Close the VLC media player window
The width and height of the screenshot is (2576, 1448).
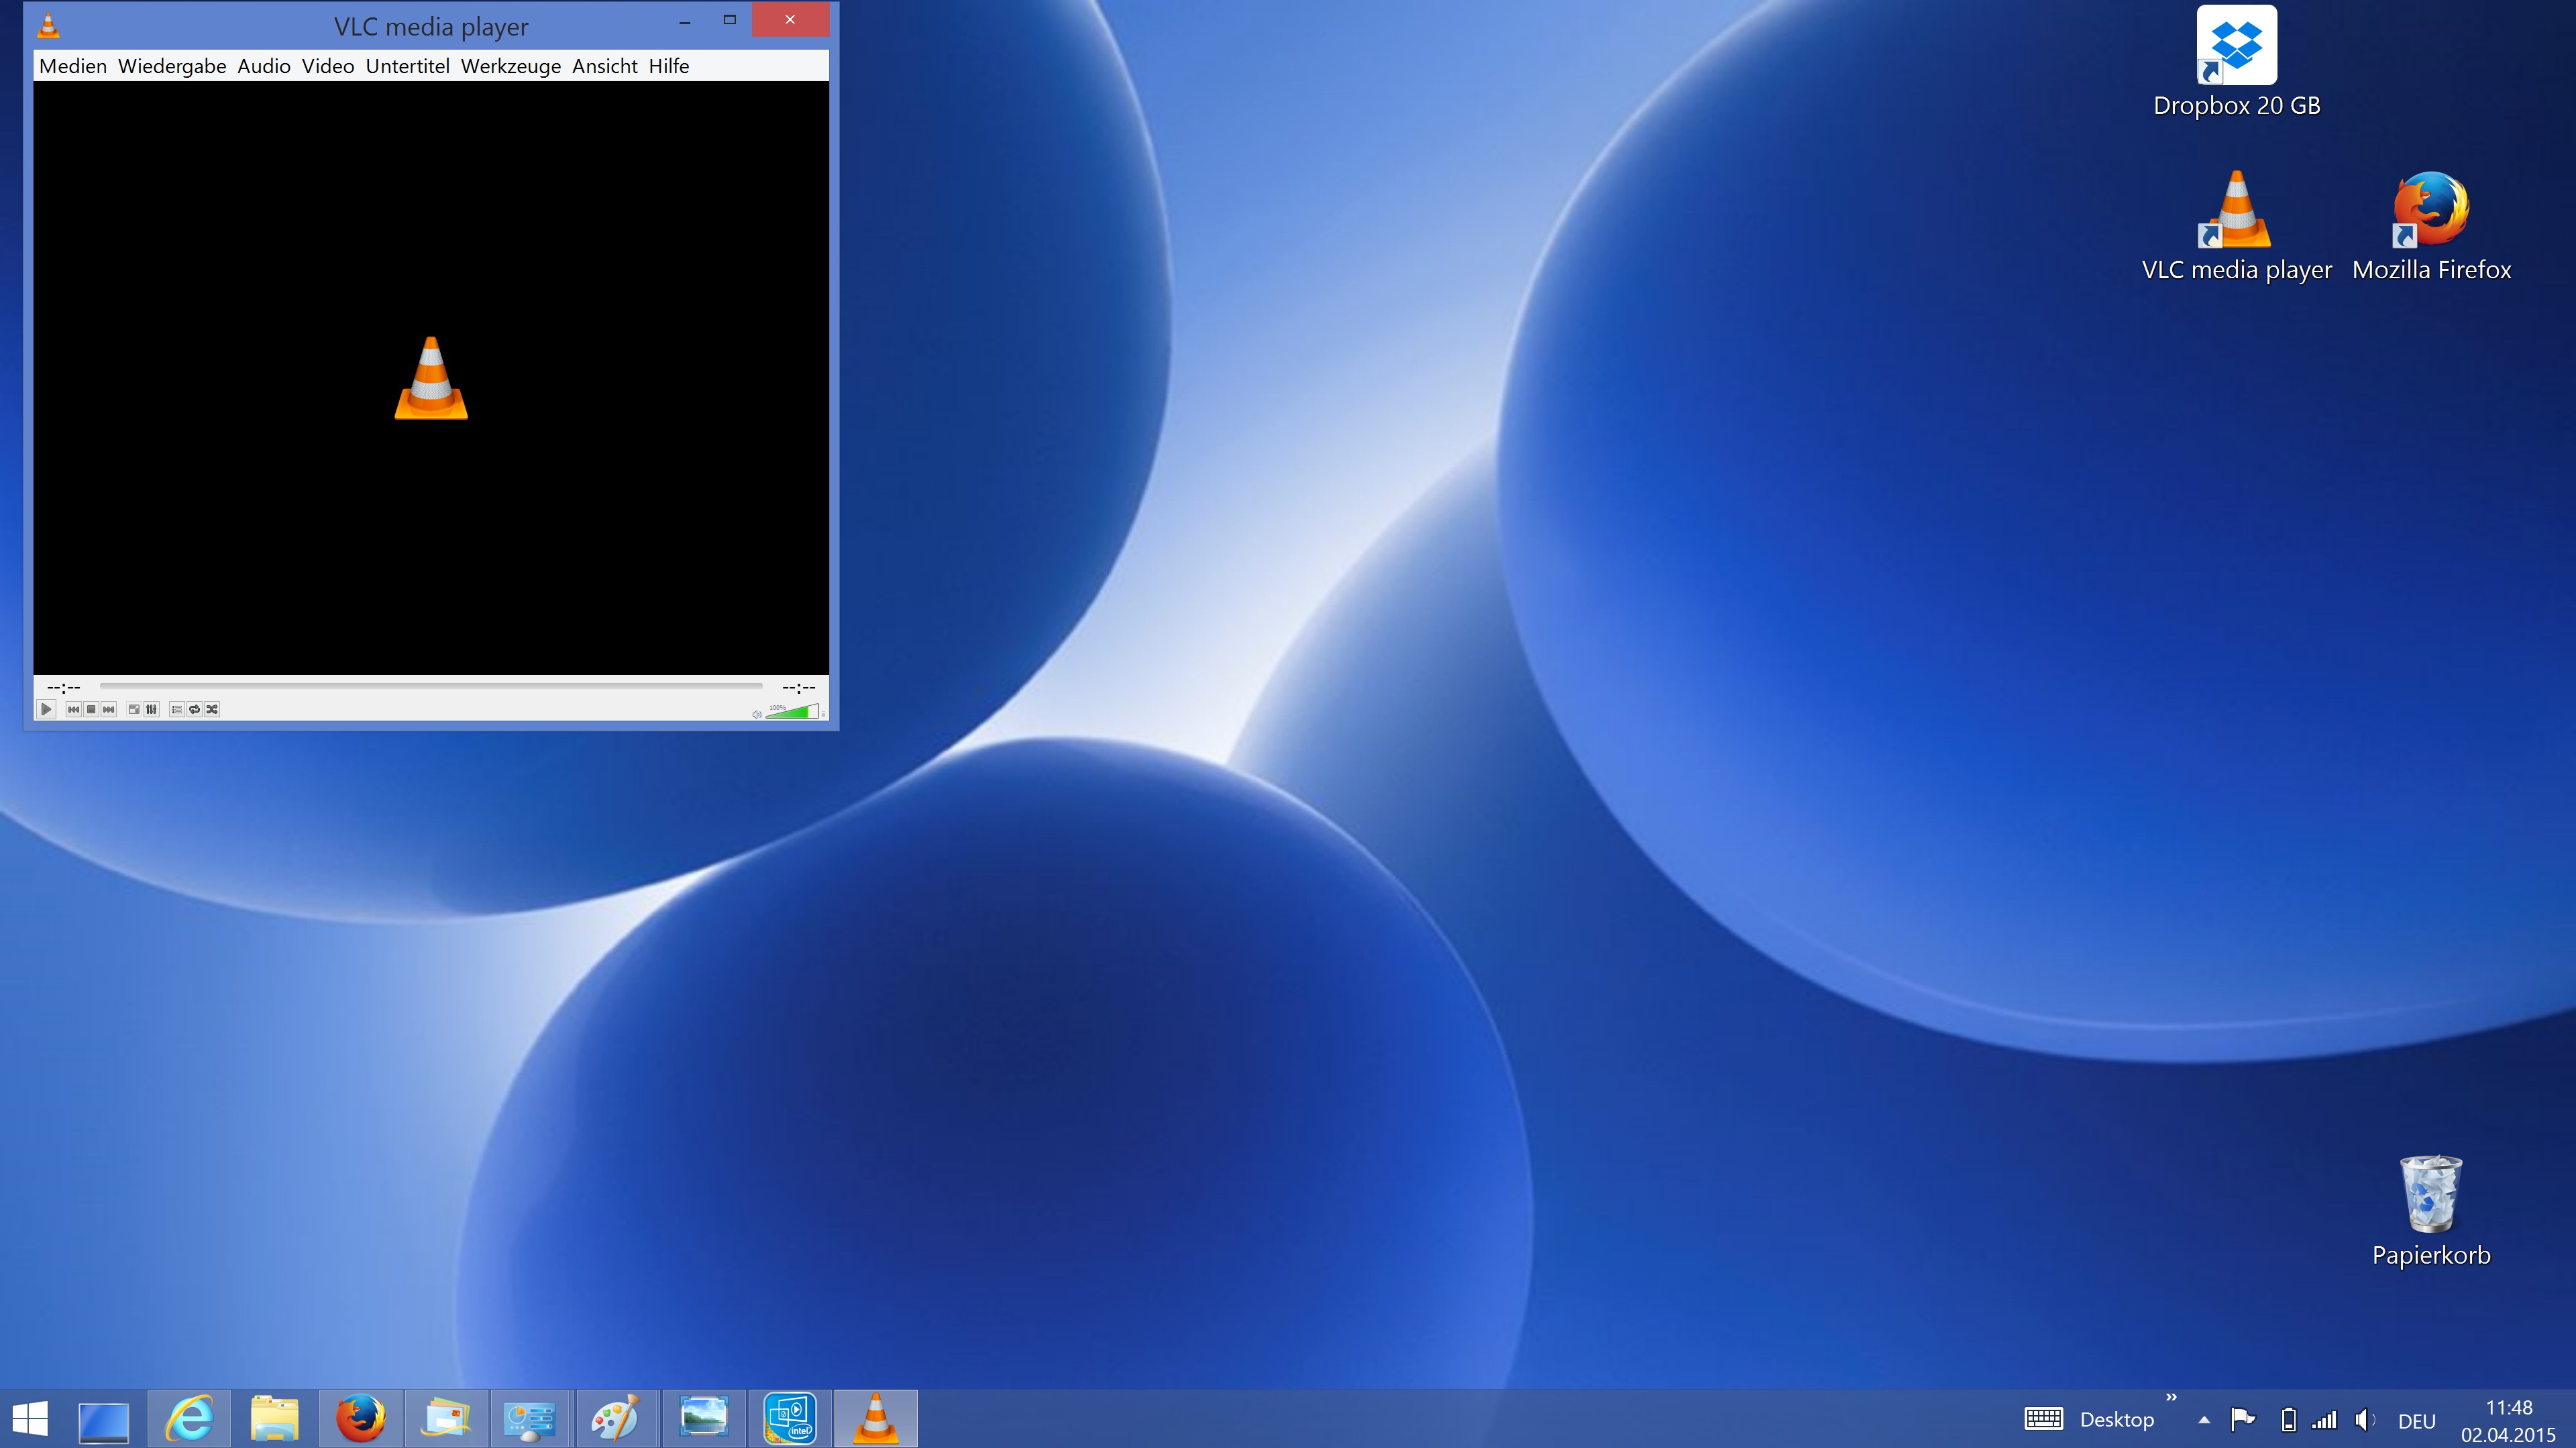point(790,20)
